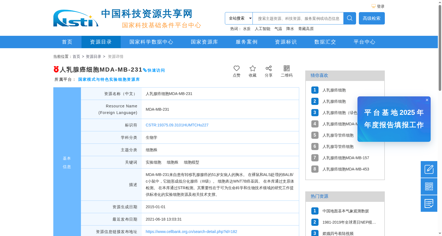Open the 资源目录 navigation tab

pos(101,42)
